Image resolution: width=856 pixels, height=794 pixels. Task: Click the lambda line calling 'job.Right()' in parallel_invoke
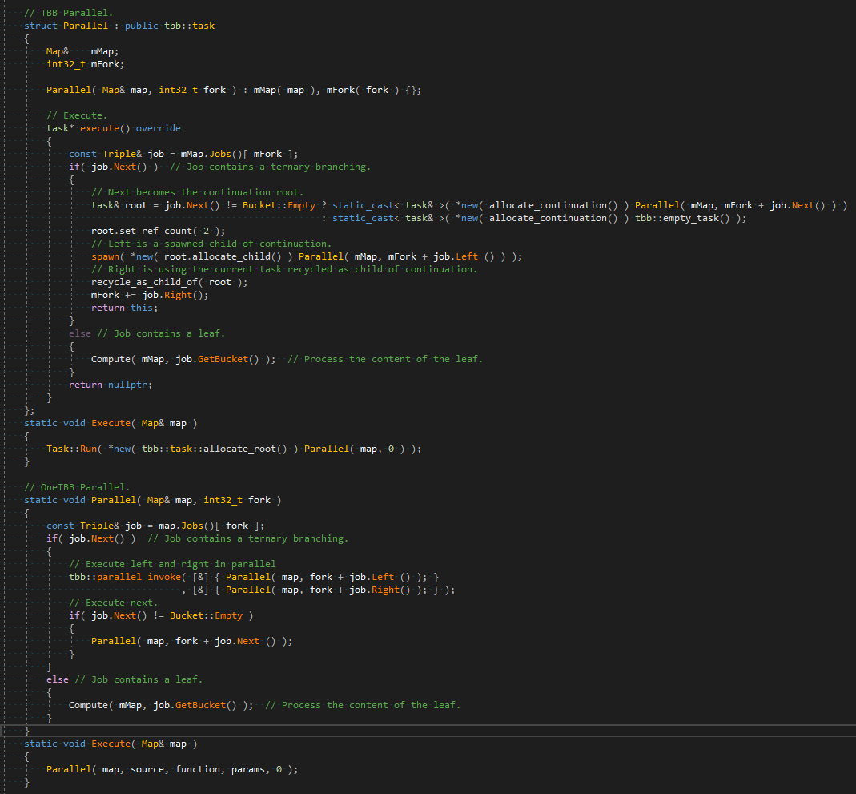pos(318,590)
